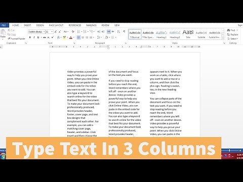Align the paragraph to the right
The height and width of the screenshot is (182, 243).
[x=87, y=37]
